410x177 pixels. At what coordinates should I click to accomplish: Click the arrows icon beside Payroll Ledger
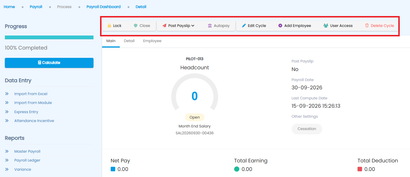pos(7,160)
